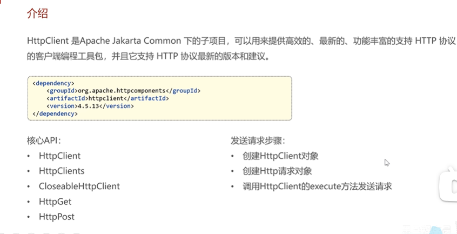Select the '</dependency>' closing tag line
Screen dimensions: 457x234
(55, 113)
